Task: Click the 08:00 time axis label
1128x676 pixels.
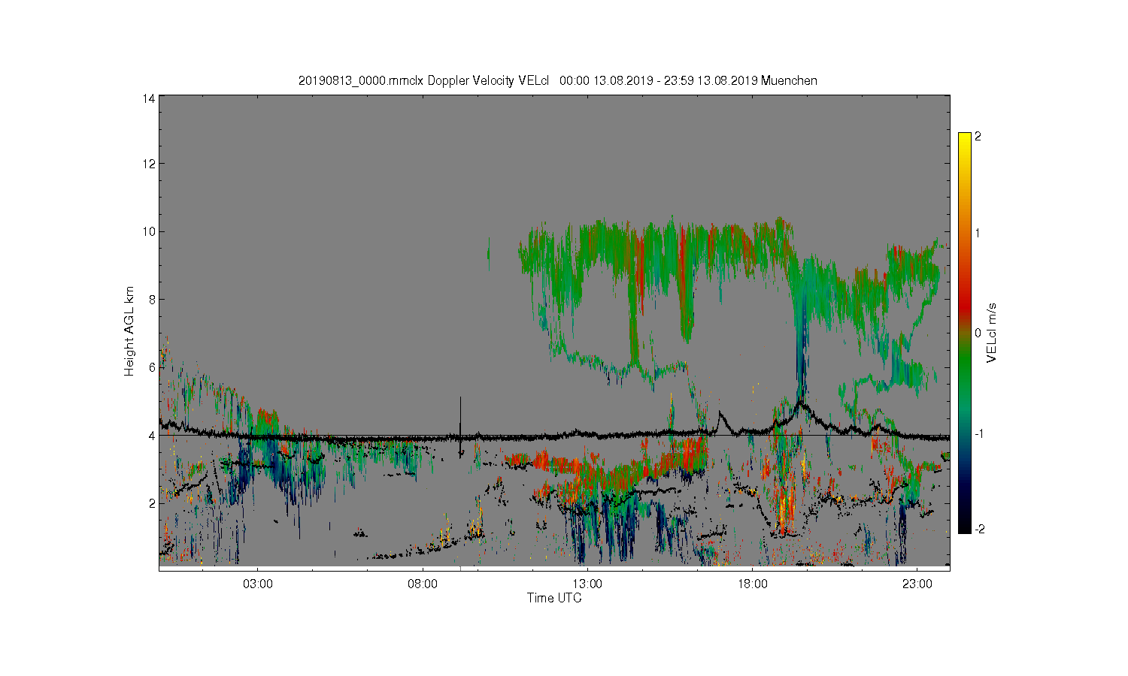Action: (x=423, y=584)
